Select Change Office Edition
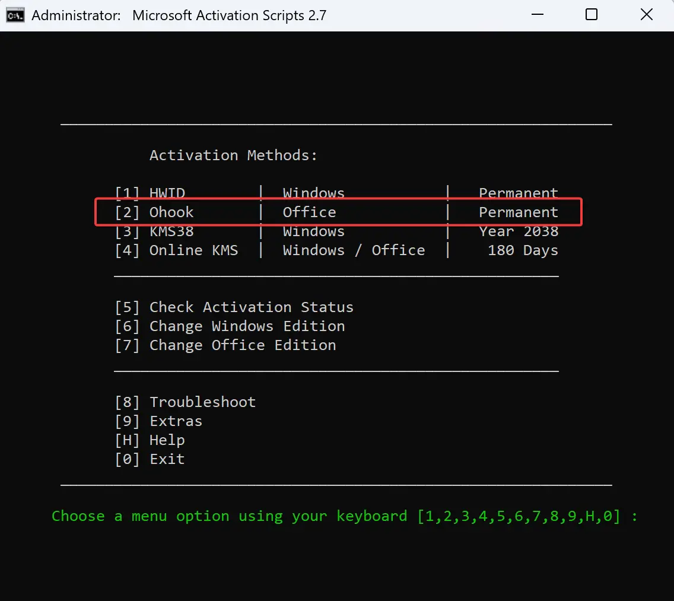This screenshot has width=674, height=601. point(225,345)
